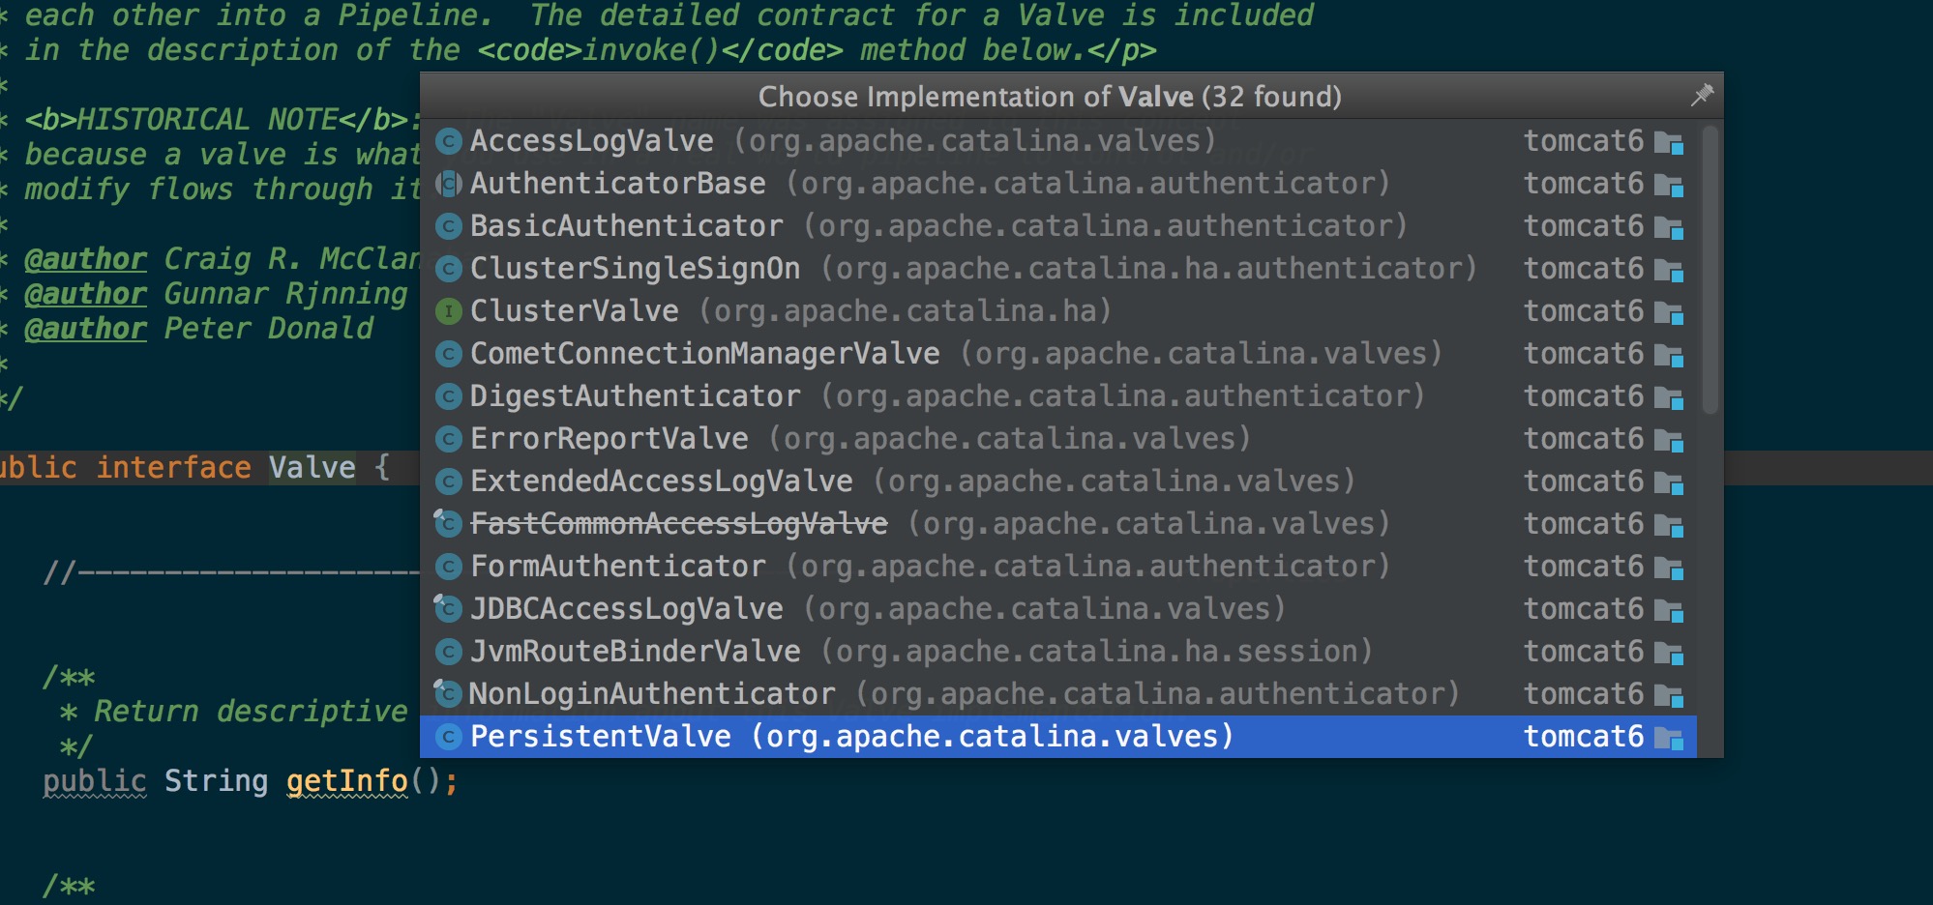Click the class icon beside ExtendedAccessLogValve
Image resolution: width=1933 pixels, height=905 pixels.
click(x=448, y=482)
